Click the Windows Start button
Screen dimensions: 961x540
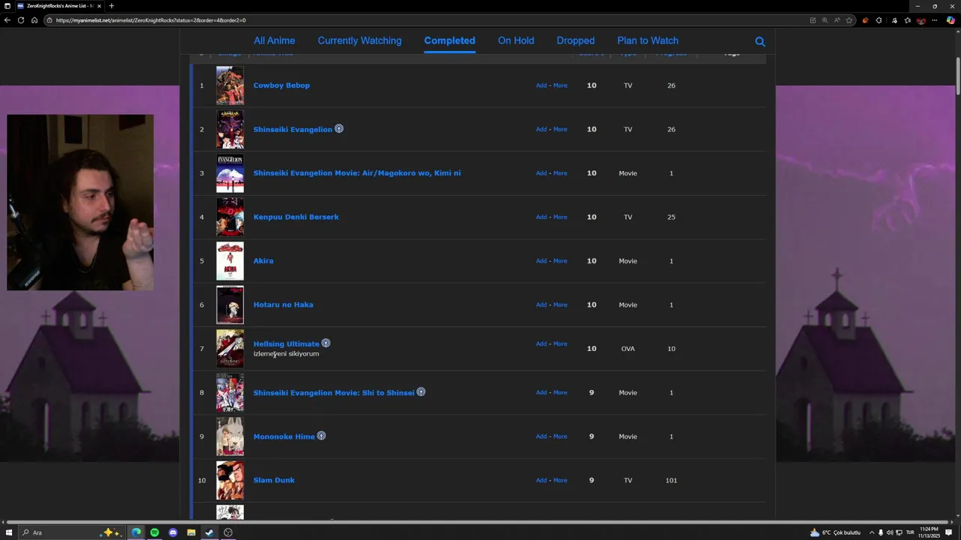[x=9, y=532]
